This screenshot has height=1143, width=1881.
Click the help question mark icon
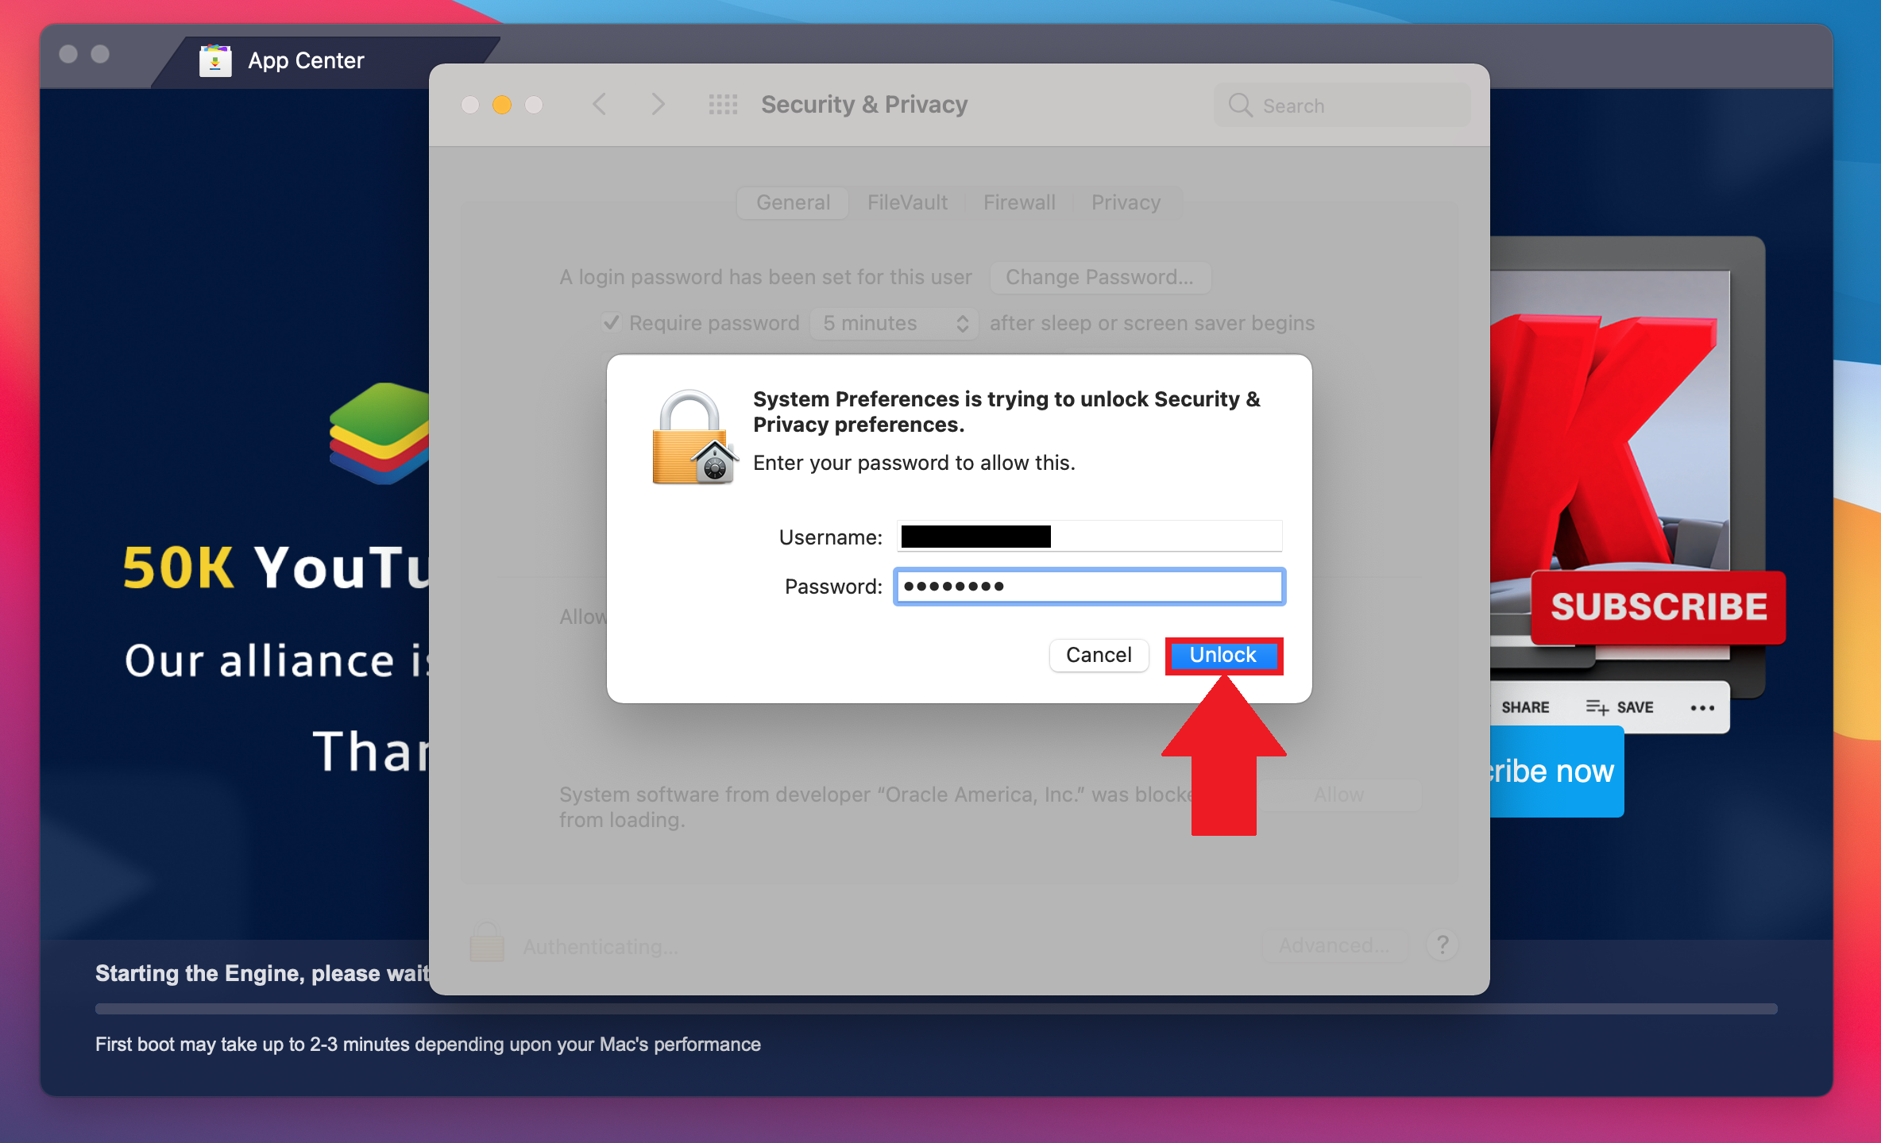tap(1443, 945)
